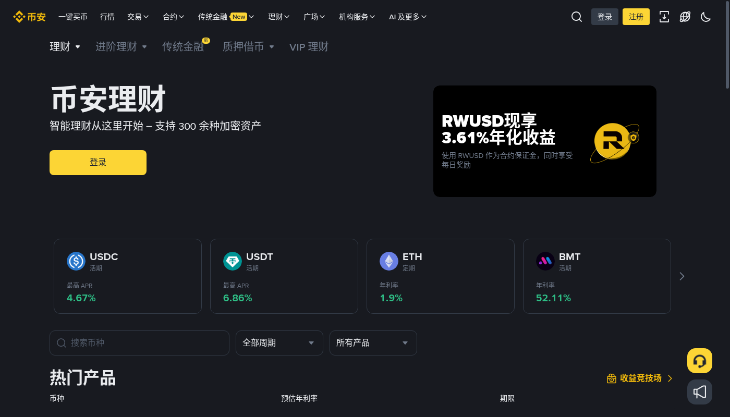Go to 一键买币 page
This screenshot has width=730, height=417.
click(x=73, y=17)
